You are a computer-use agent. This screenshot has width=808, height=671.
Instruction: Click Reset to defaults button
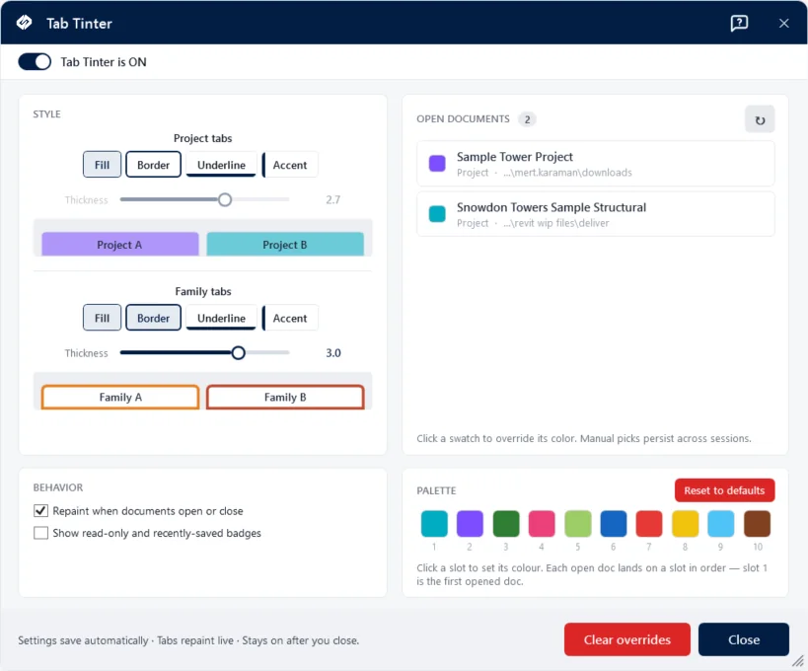pos(724,490)
